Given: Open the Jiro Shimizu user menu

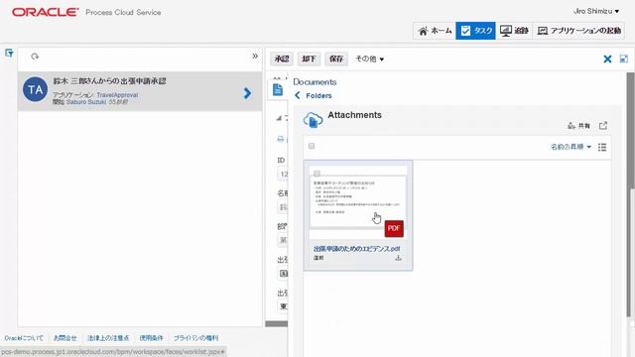Looking at the screenshot, I should pyautogui.click(x=596, y=11).
